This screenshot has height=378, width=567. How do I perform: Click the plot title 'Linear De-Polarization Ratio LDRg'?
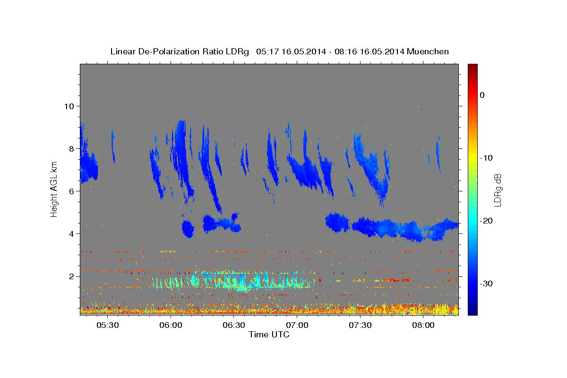(x=180, y=52)
